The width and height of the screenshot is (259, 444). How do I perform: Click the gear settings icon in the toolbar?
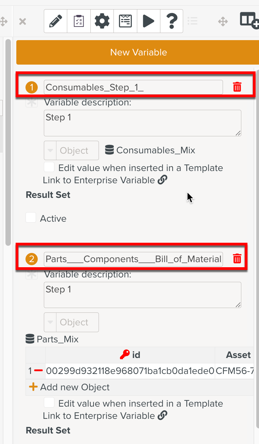pyautogui.click(x=102, y=21)
